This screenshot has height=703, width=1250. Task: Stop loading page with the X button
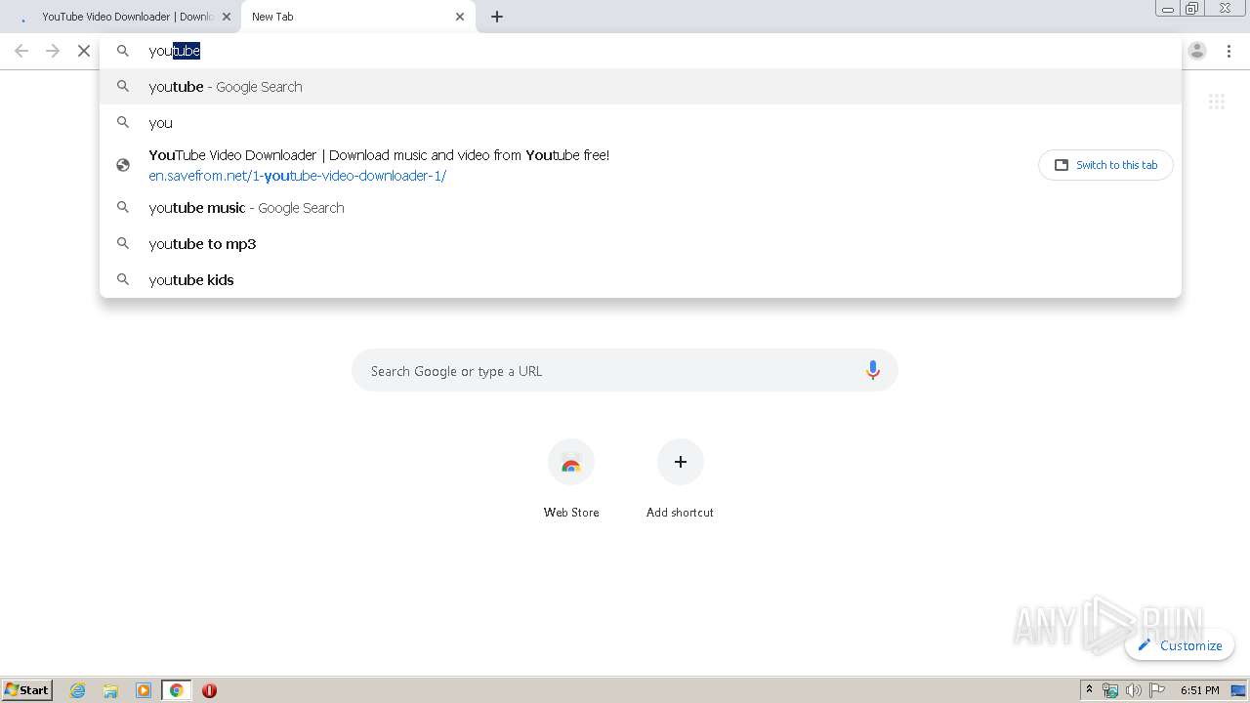(84, 51)
